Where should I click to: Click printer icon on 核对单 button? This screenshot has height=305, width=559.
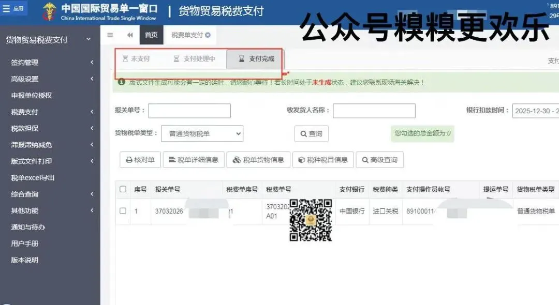pos(129,160)
